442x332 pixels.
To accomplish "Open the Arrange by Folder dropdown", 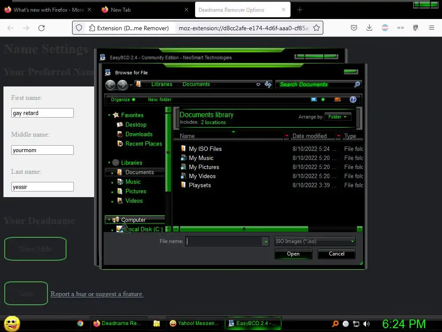I will pos(338,117).
